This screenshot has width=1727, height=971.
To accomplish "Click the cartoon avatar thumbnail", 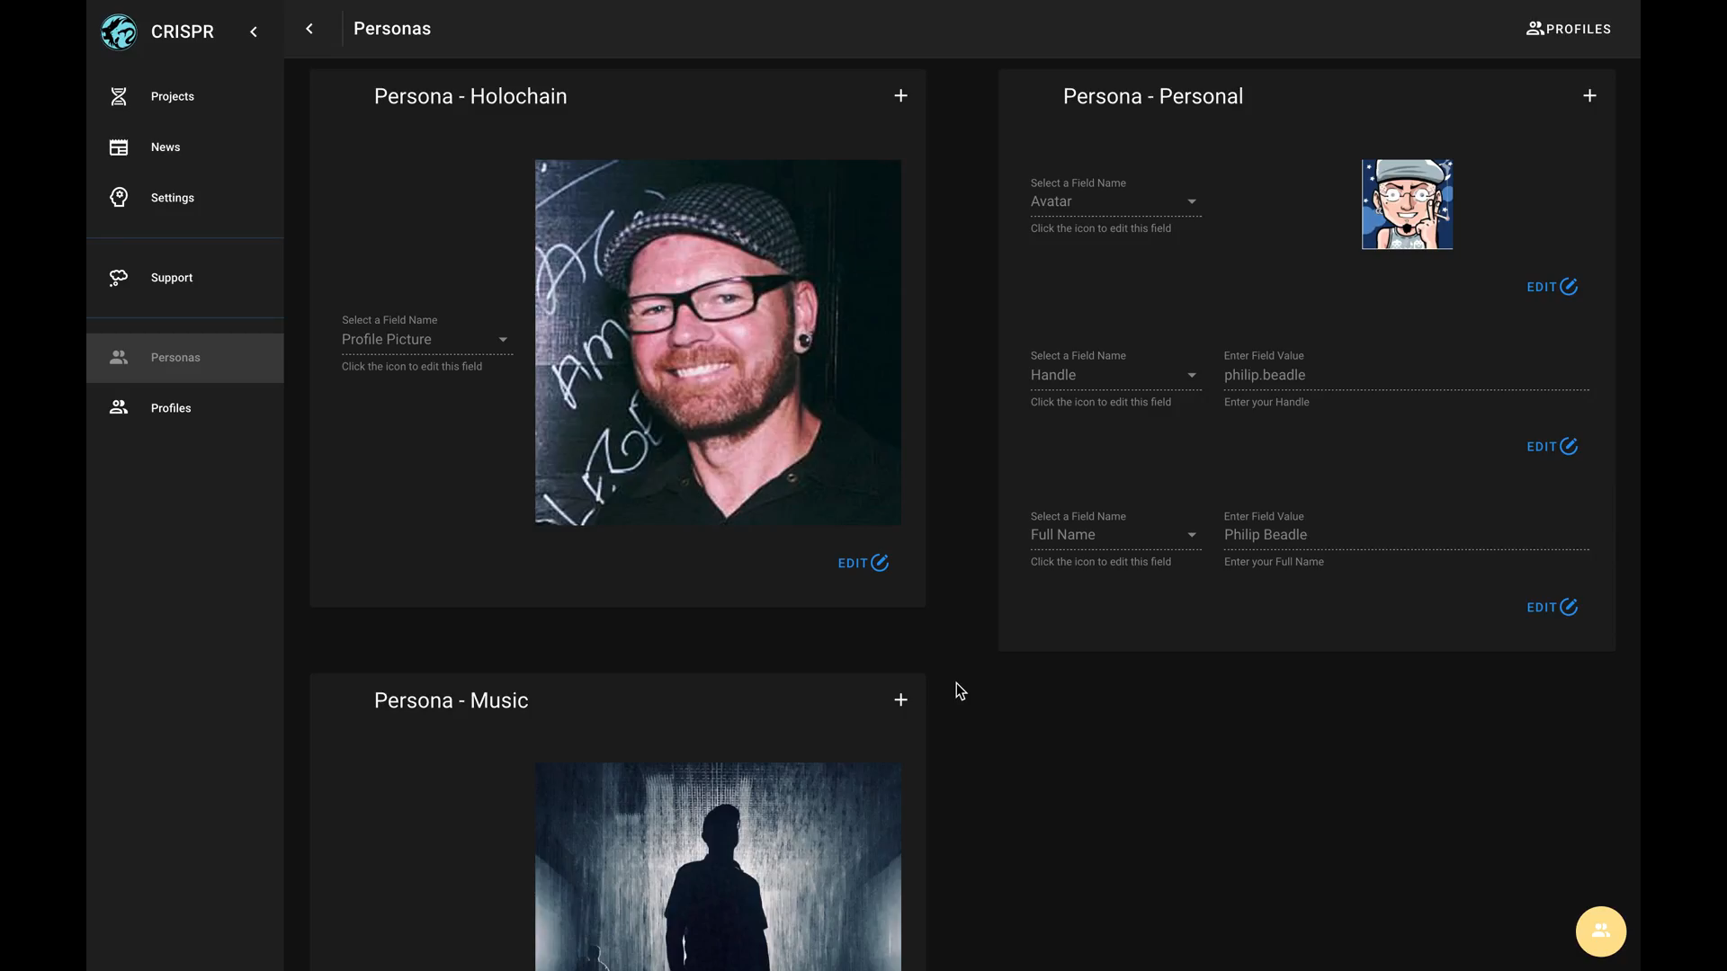I will tap(1407, 205).
